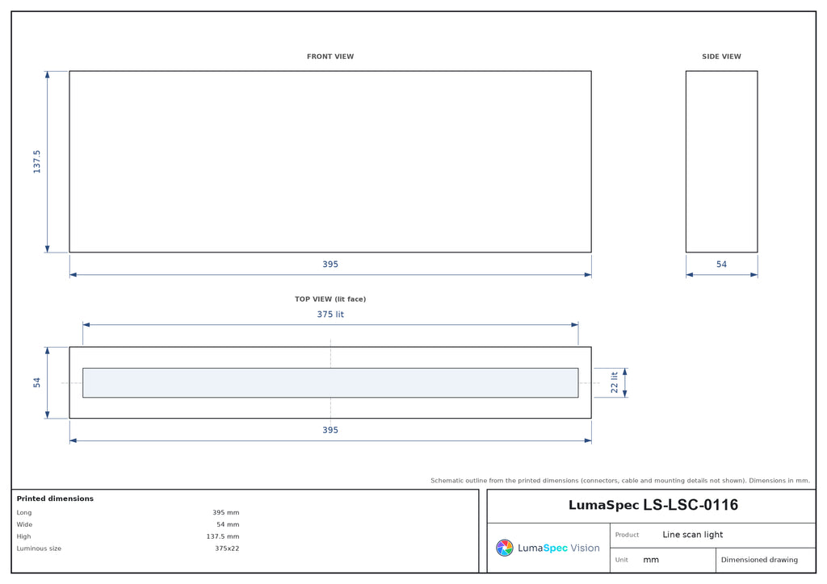This screenshot has height=584, width=827.
Task: Select the "54 mm" table value
Action: pos(228,524)
